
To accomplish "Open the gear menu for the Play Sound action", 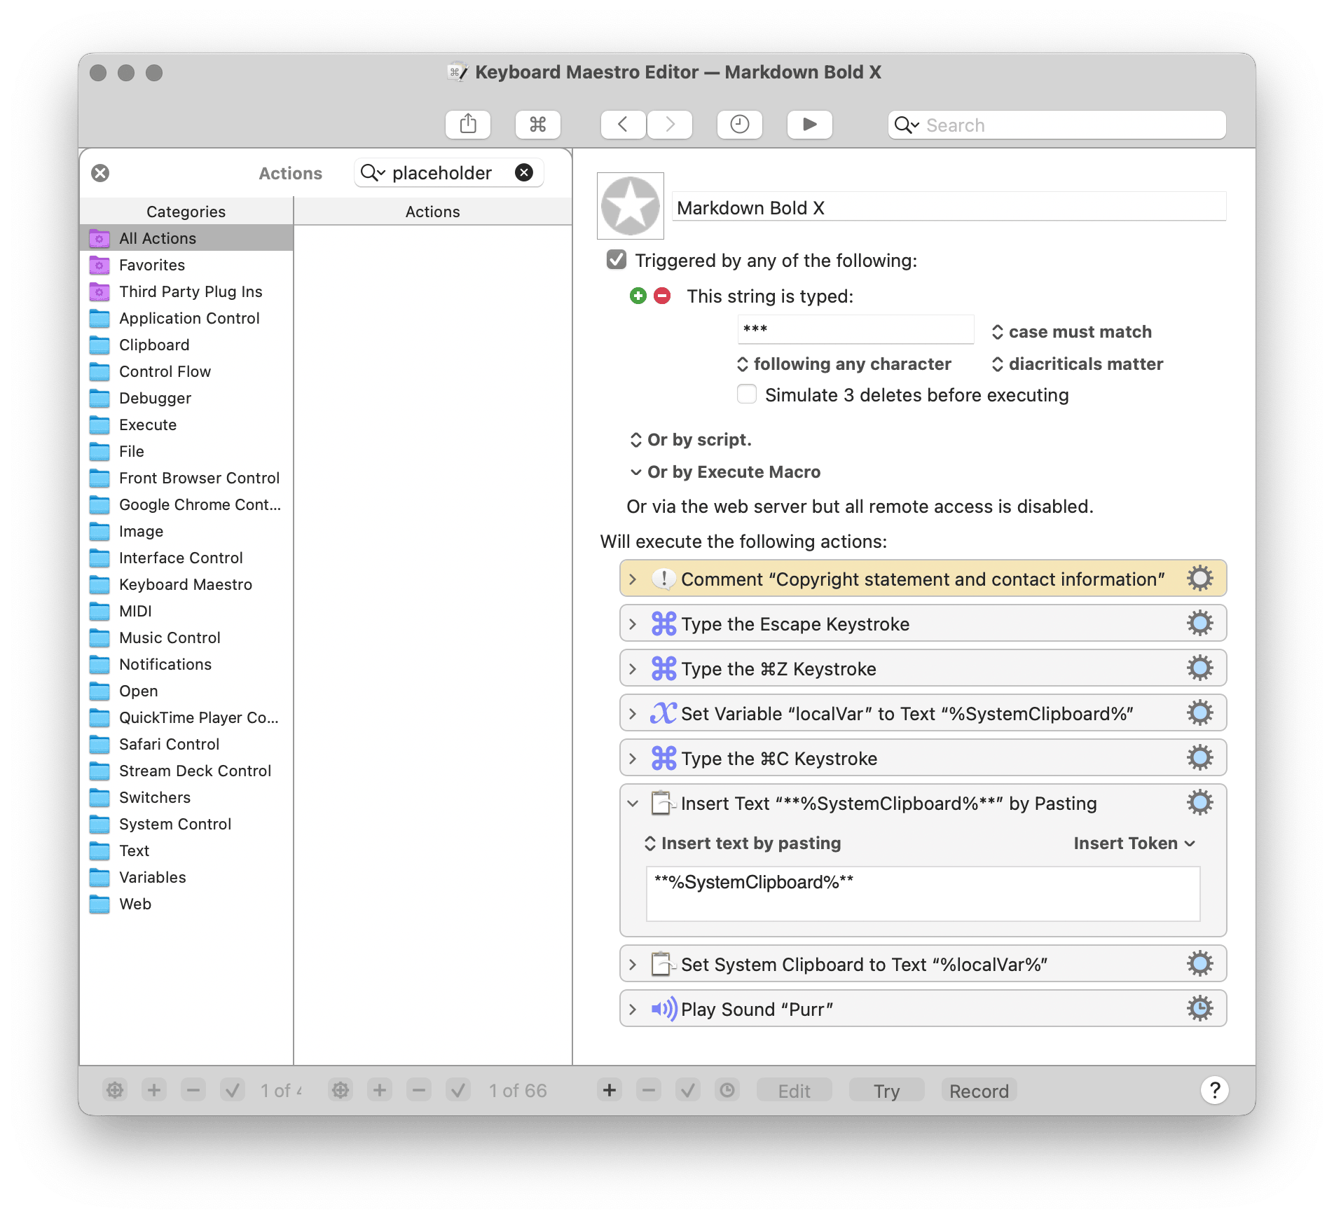I will 1199,1009.
